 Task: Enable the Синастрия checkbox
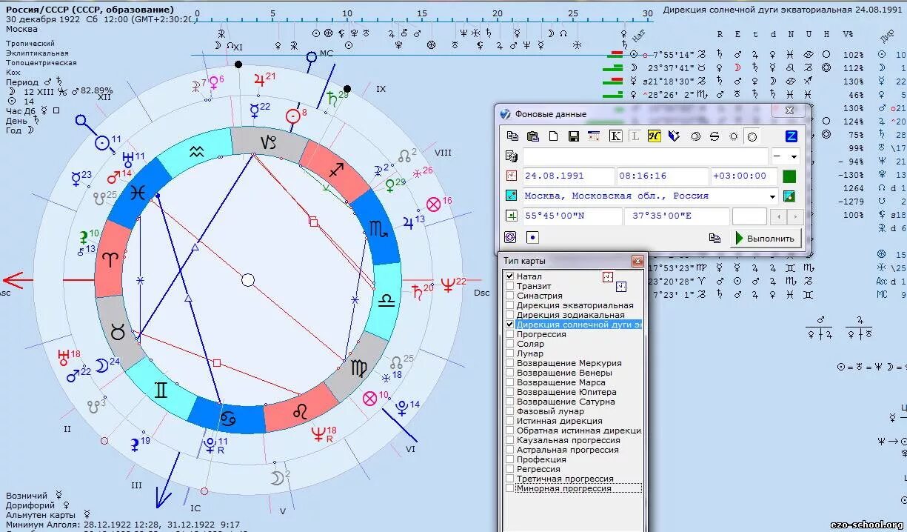tap(509, 296)
